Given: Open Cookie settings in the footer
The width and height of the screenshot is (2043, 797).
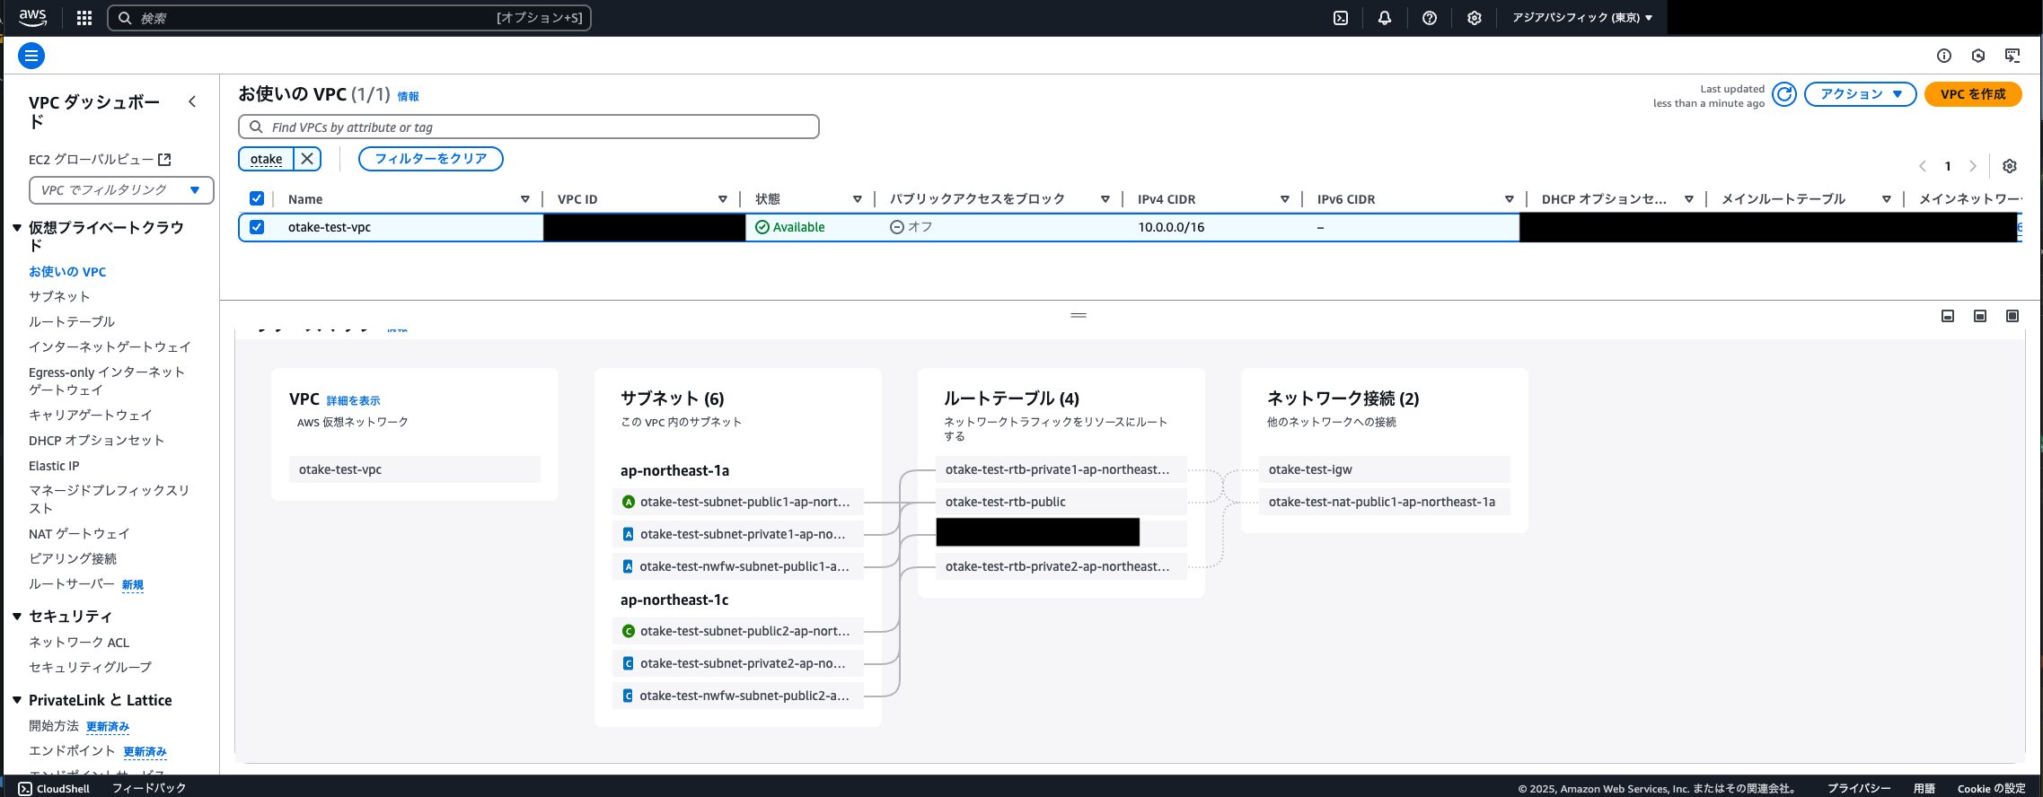Looking at the screenshot, I should tap(1991, 788).
